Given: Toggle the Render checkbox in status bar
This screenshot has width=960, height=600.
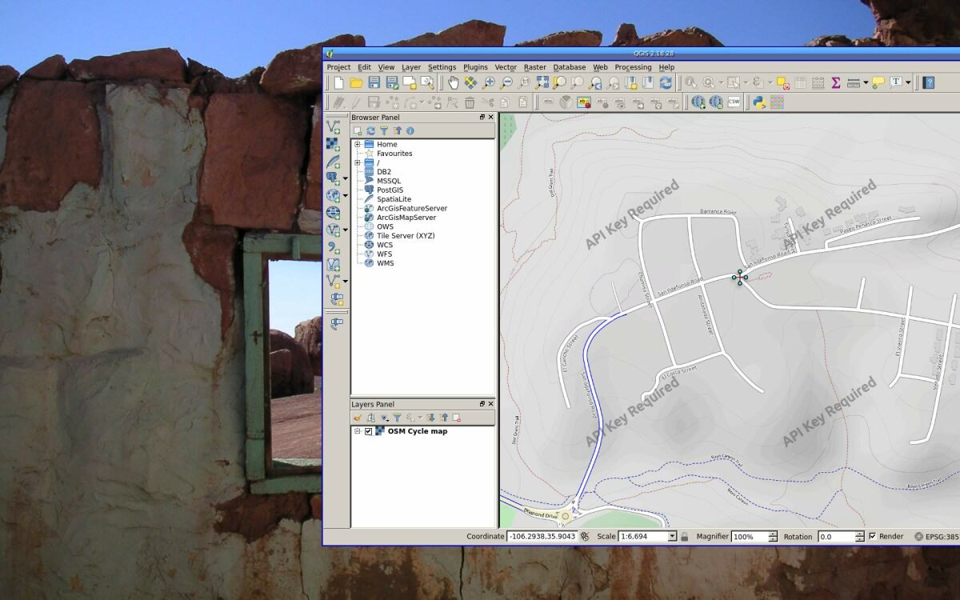Looking at the screenshot, I should tap(872, 536).
